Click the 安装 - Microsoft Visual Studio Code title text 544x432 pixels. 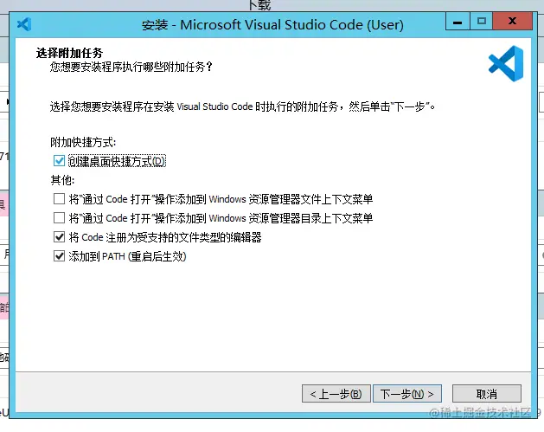(272, 24)
